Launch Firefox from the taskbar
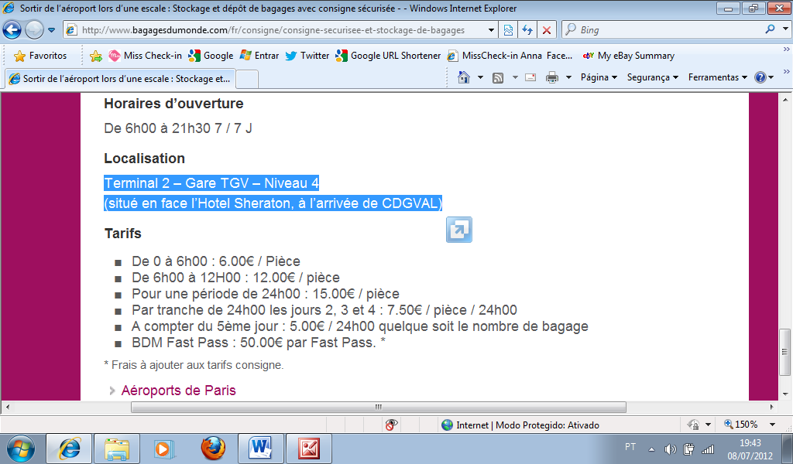Screen dimensions: 793x464 click(212, 448)
